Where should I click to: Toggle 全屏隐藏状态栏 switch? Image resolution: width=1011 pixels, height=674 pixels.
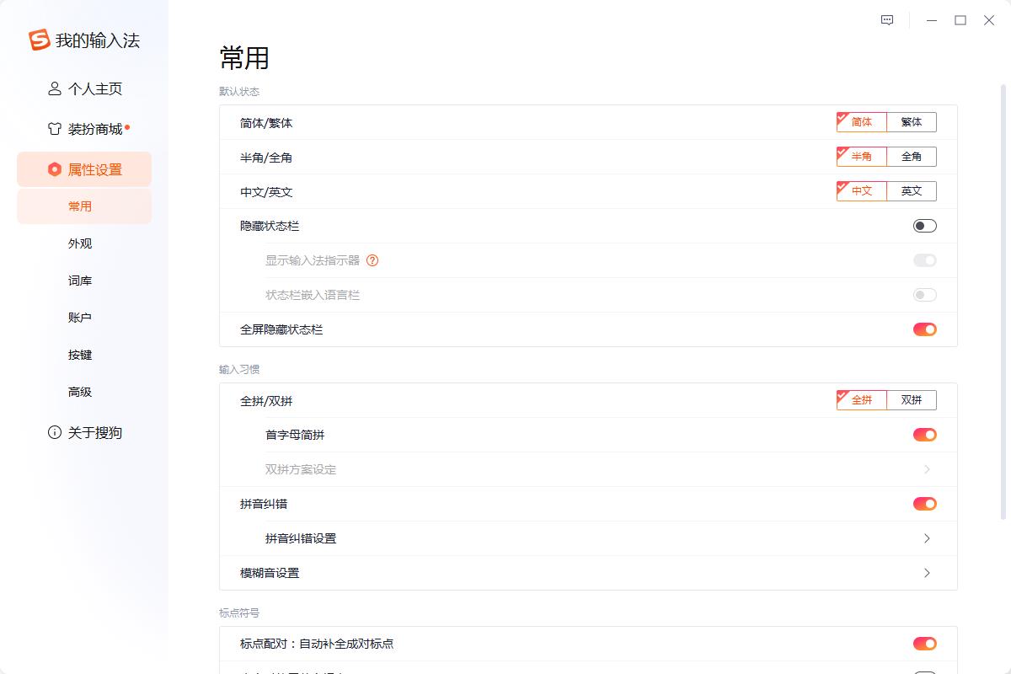click(925, 329)
